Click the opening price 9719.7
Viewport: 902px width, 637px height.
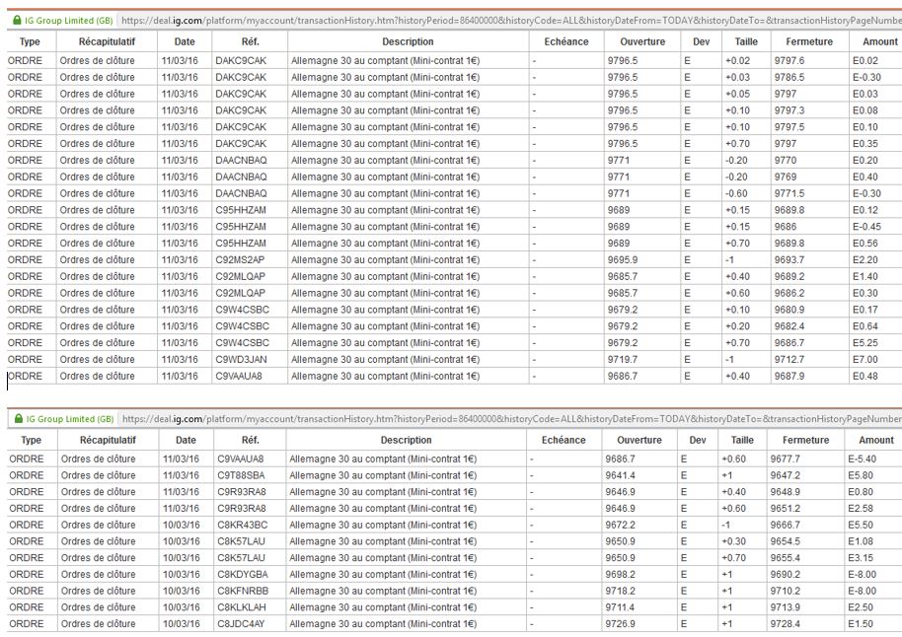[623, 359]
